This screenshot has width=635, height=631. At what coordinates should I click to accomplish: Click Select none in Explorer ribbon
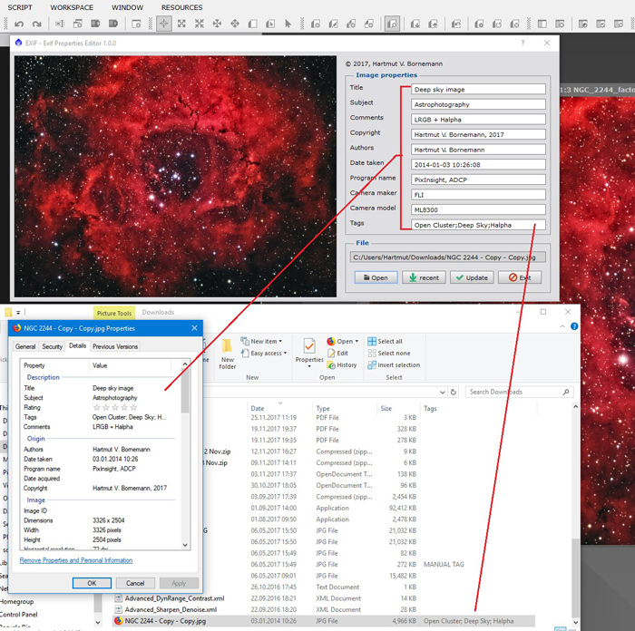tap(389, 353)
